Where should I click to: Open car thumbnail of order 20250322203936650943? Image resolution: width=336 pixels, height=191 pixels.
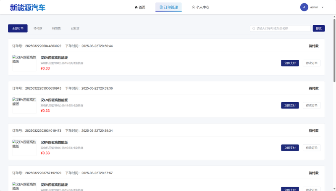pyautogui.click(x=24, y=105)
